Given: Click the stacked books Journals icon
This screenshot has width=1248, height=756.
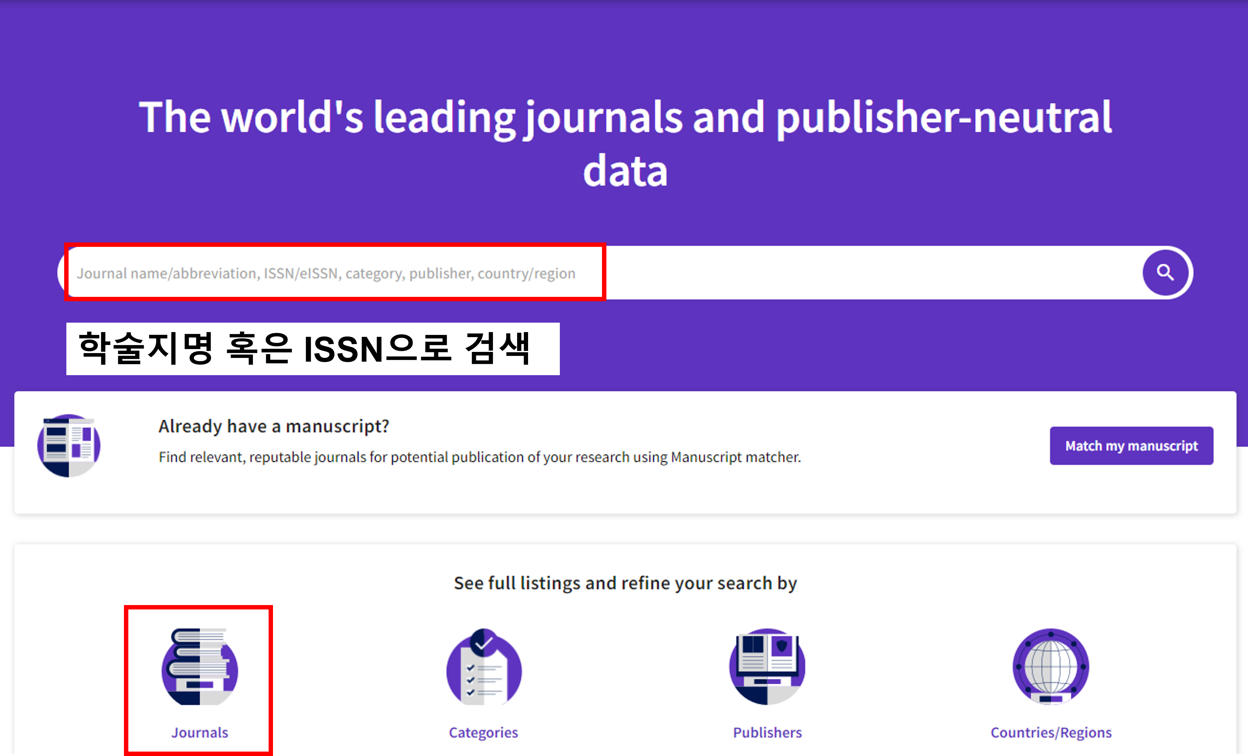Looking at the screenshot, I should 199,667.
